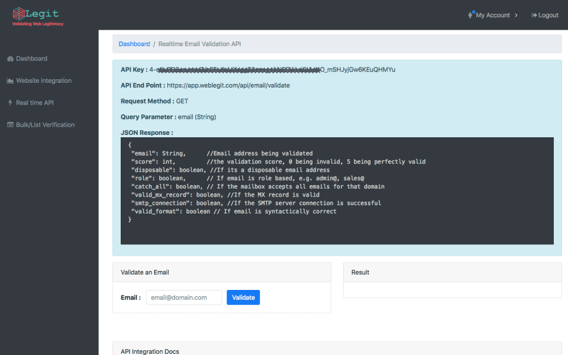Screen dimensions: 568x355
Task: Click the Dashboard gauge icon in sidebar
Action: tap(10, 59)
